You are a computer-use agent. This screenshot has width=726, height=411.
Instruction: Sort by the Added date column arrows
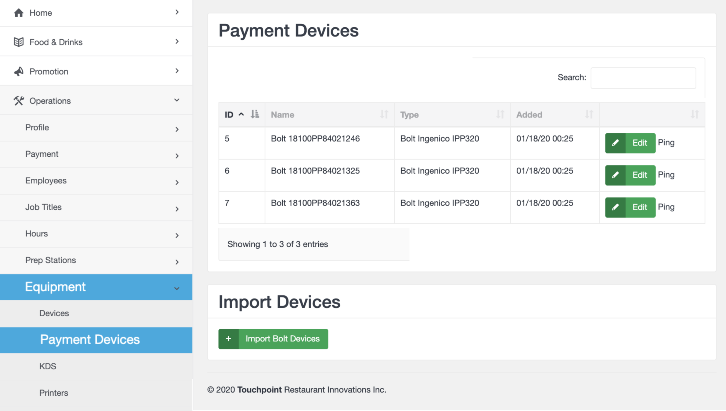coord(589,114)
